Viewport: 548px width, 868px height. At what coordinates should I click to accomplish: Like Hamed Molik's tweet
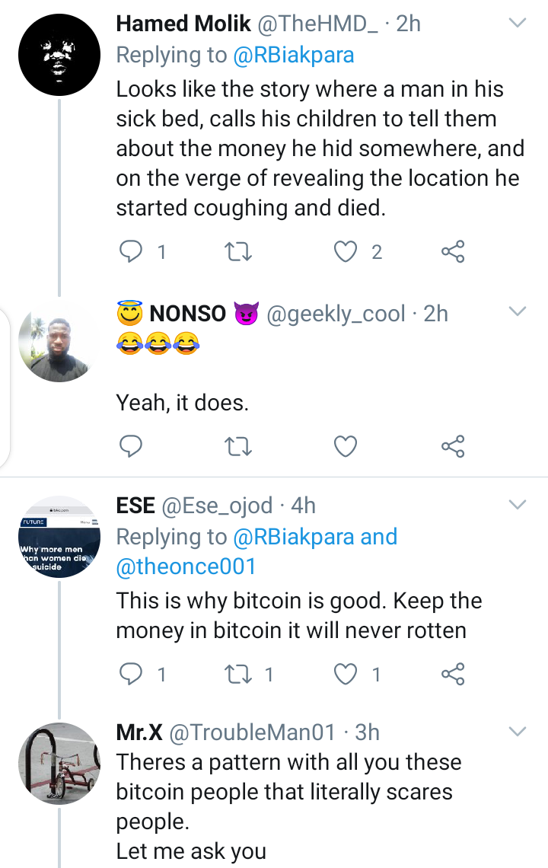coord(346,251)
